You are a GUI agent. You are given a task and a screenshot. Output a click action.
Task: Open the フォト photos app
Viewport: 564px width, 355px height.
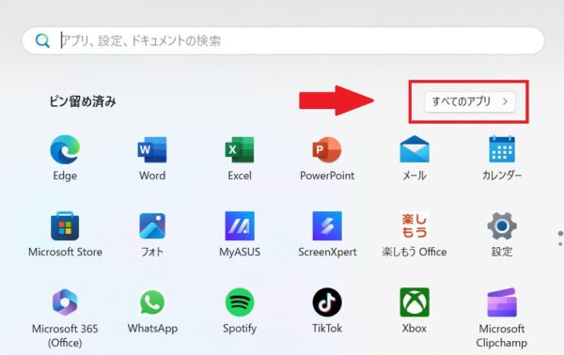pos(152,226)
